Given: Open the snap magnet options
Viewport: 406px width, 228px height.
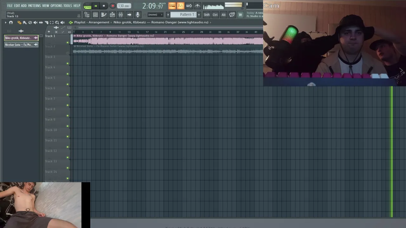Looking at the screenshot, I should tap(11, 22).
